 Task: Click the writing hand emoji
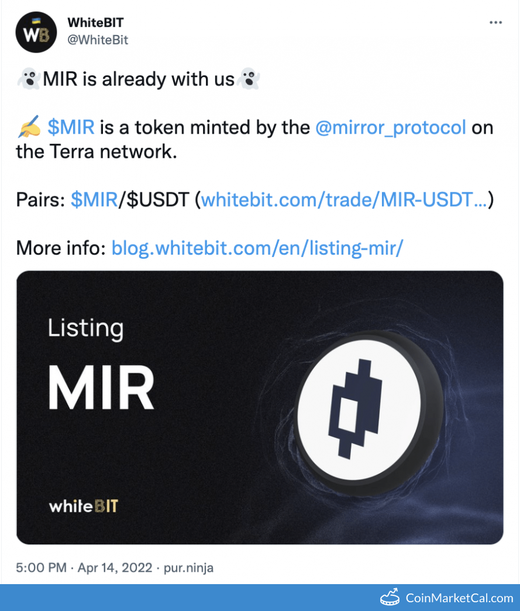pyautogui.click(x=29, y=127)
